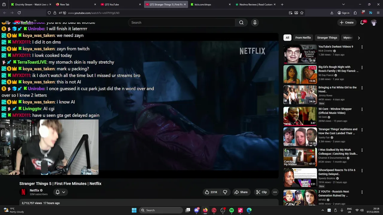Open Z YOUTH Russia video thumbnail
383x215 pixels.
click(300, 198)
